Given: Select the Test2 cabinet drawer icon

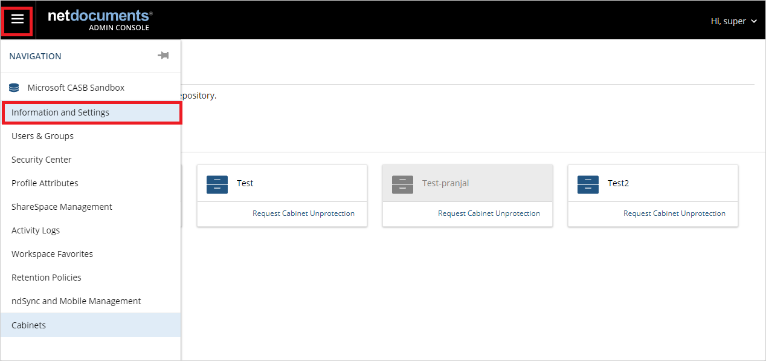Looking at the screenshot, I should pyautogui.click(x=587, y=183).
